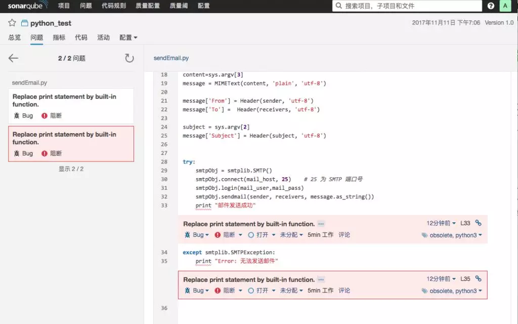Click the back arrow in issues panel

pos(13,58)
